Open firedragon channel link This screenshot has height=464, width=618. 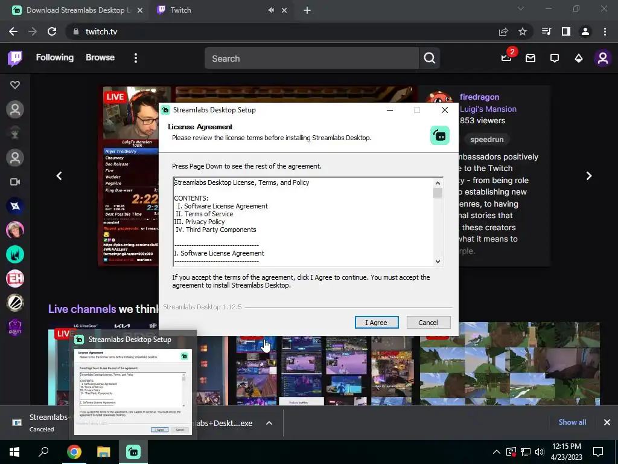pos(479,97)
